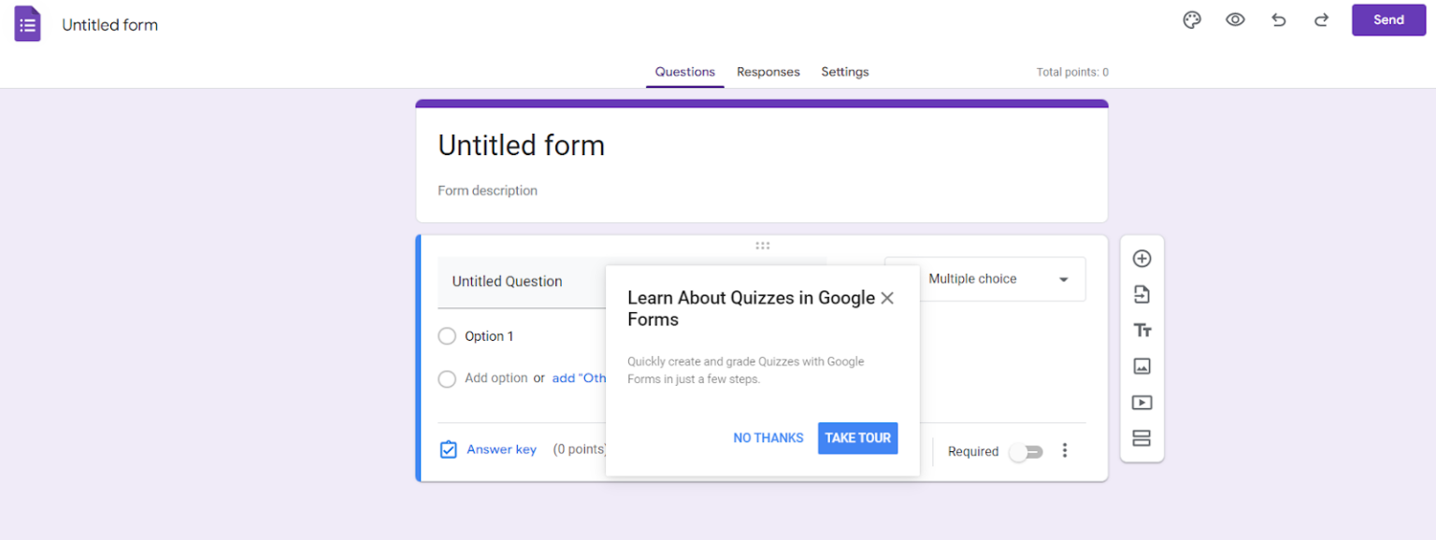Screen dimensions: 1436x540
Task: Select the Answer key checkbox icon
Action: (x=448, y=449)
